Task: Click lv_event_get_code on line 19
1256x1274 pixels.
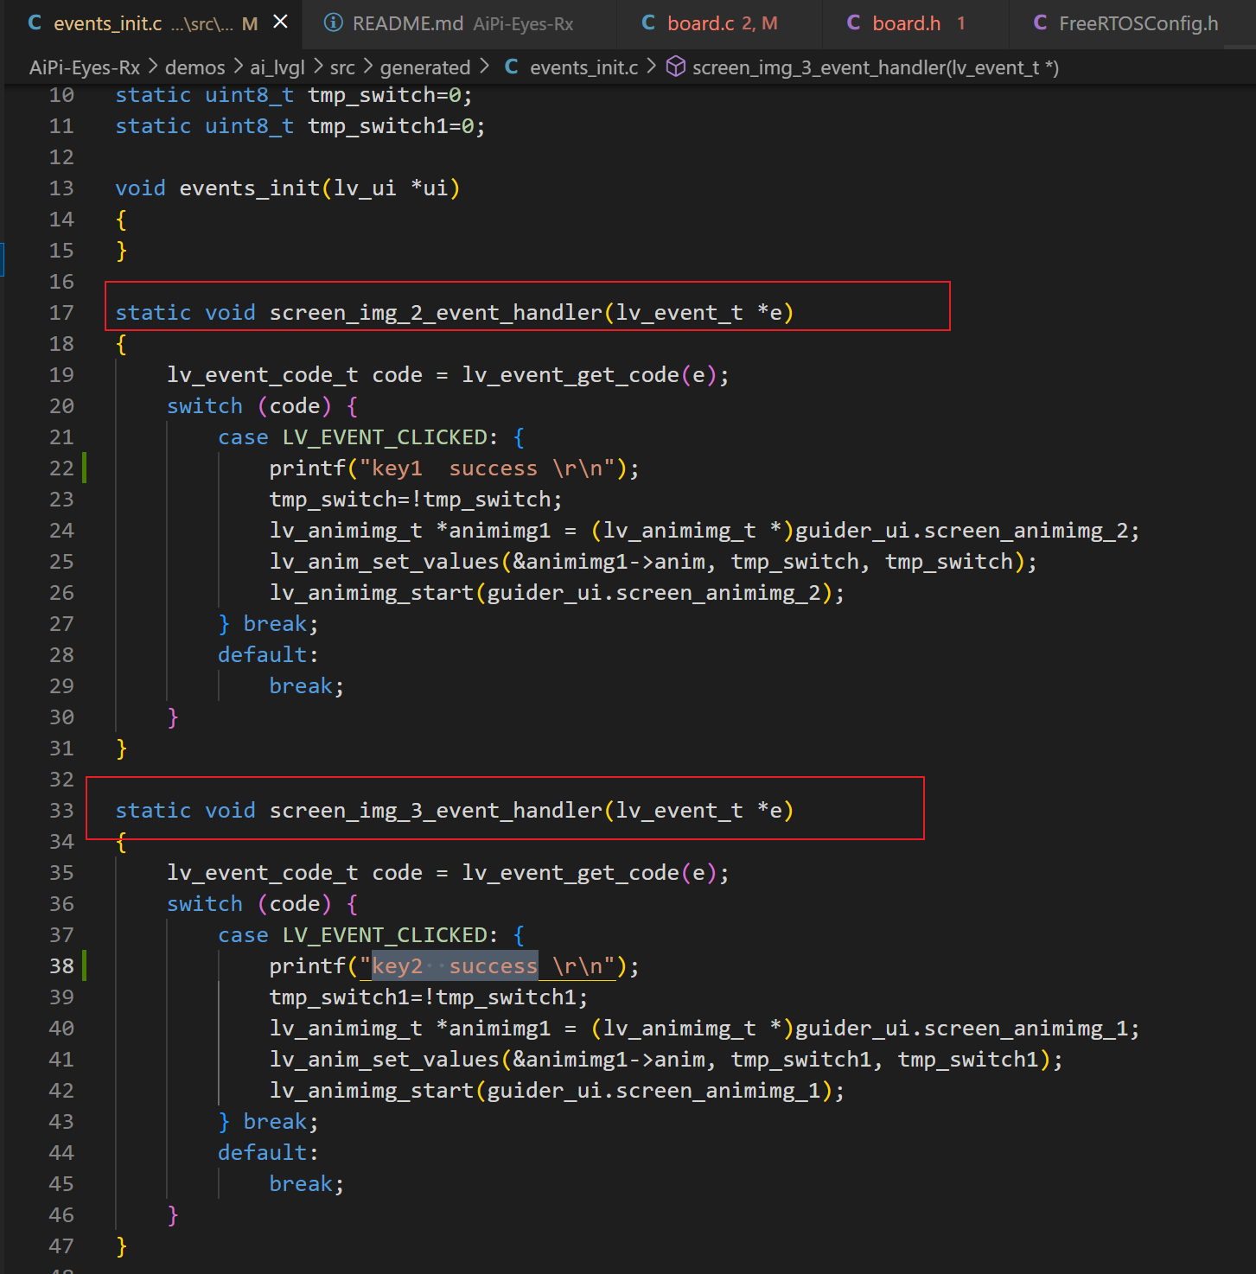Action: [571, 375]
